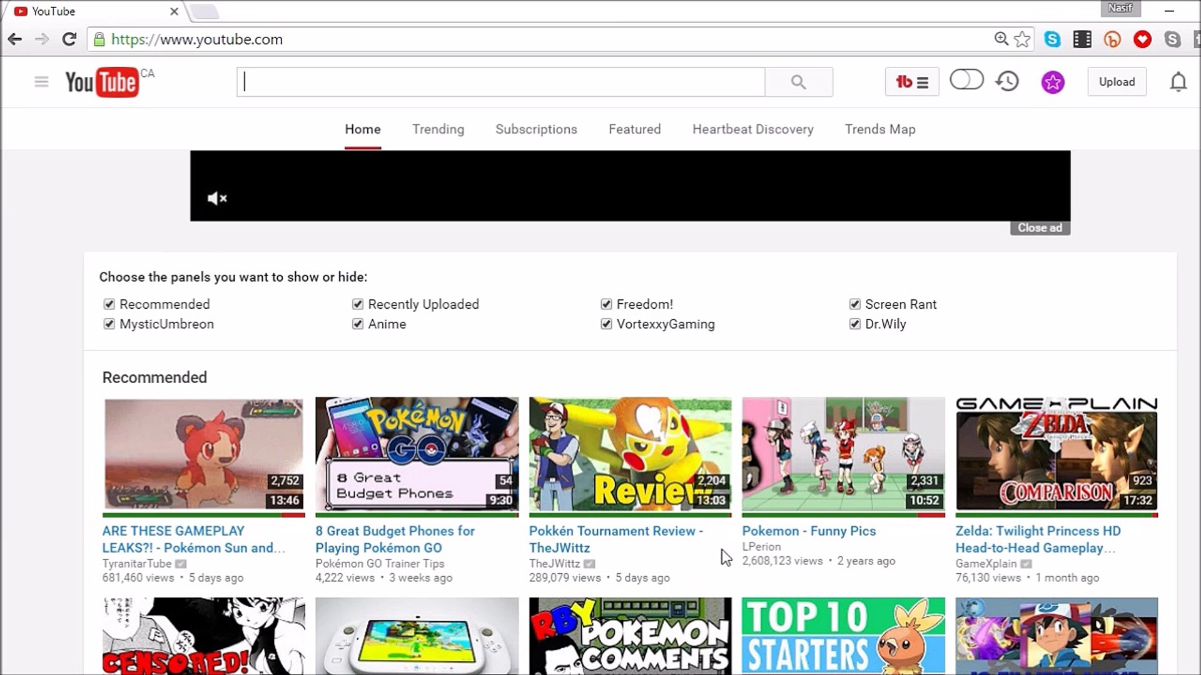Click the red heart extension icon

coord(1143,39)
